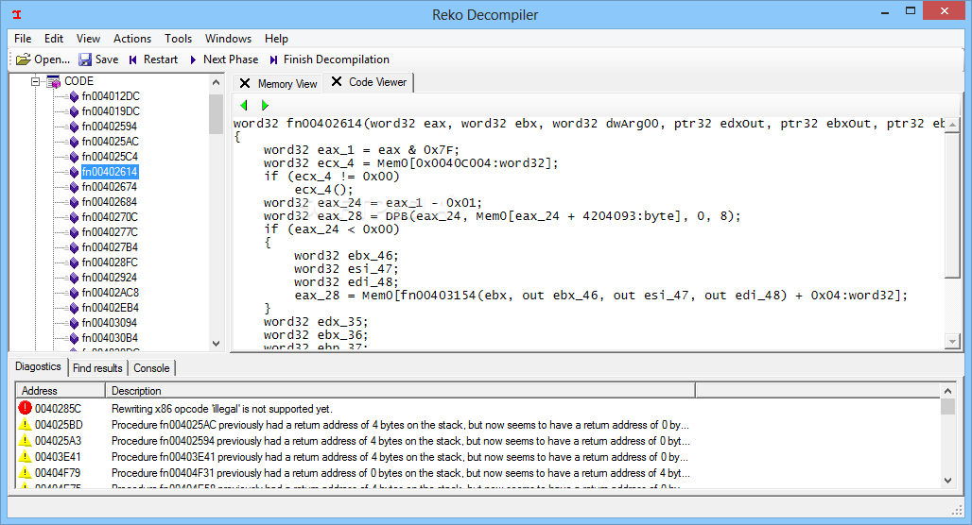Sort diagnostics by Address column header

tap(61, 391)
